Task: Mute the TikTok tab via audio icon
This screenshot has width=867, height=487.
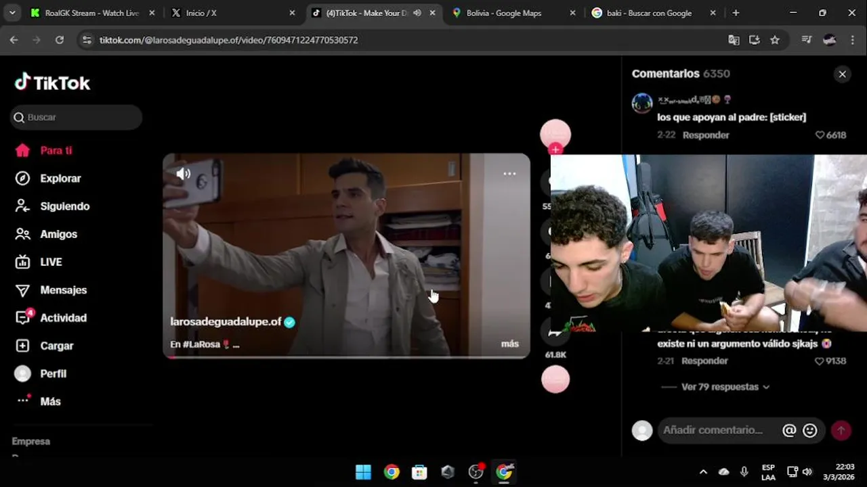Action: [417, 13]
